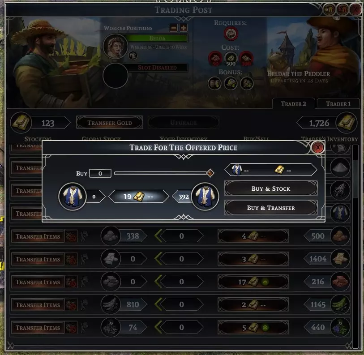This screenshot has height=355, width=364.
Task: Click the player's gold bars icon showing 123
Action: [x=21, y=122]
